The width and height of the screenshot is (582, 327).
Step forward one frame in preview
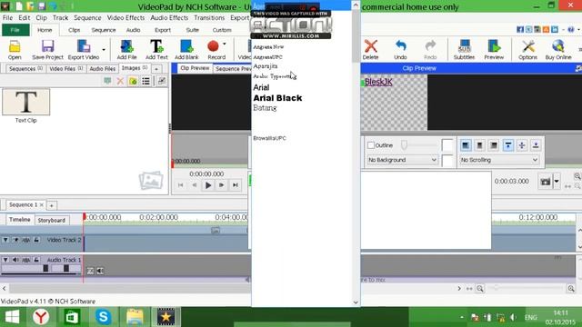[x=222, y=185]
